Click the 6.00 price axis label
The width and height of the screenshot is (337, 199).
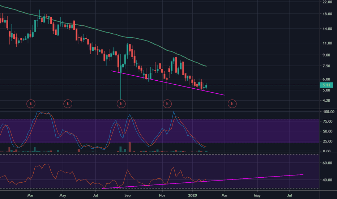(326, 79)
